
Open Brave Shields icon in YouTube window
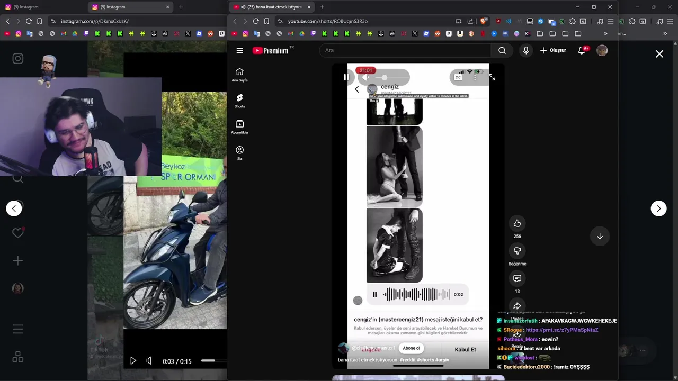click(x=483, y=21)
